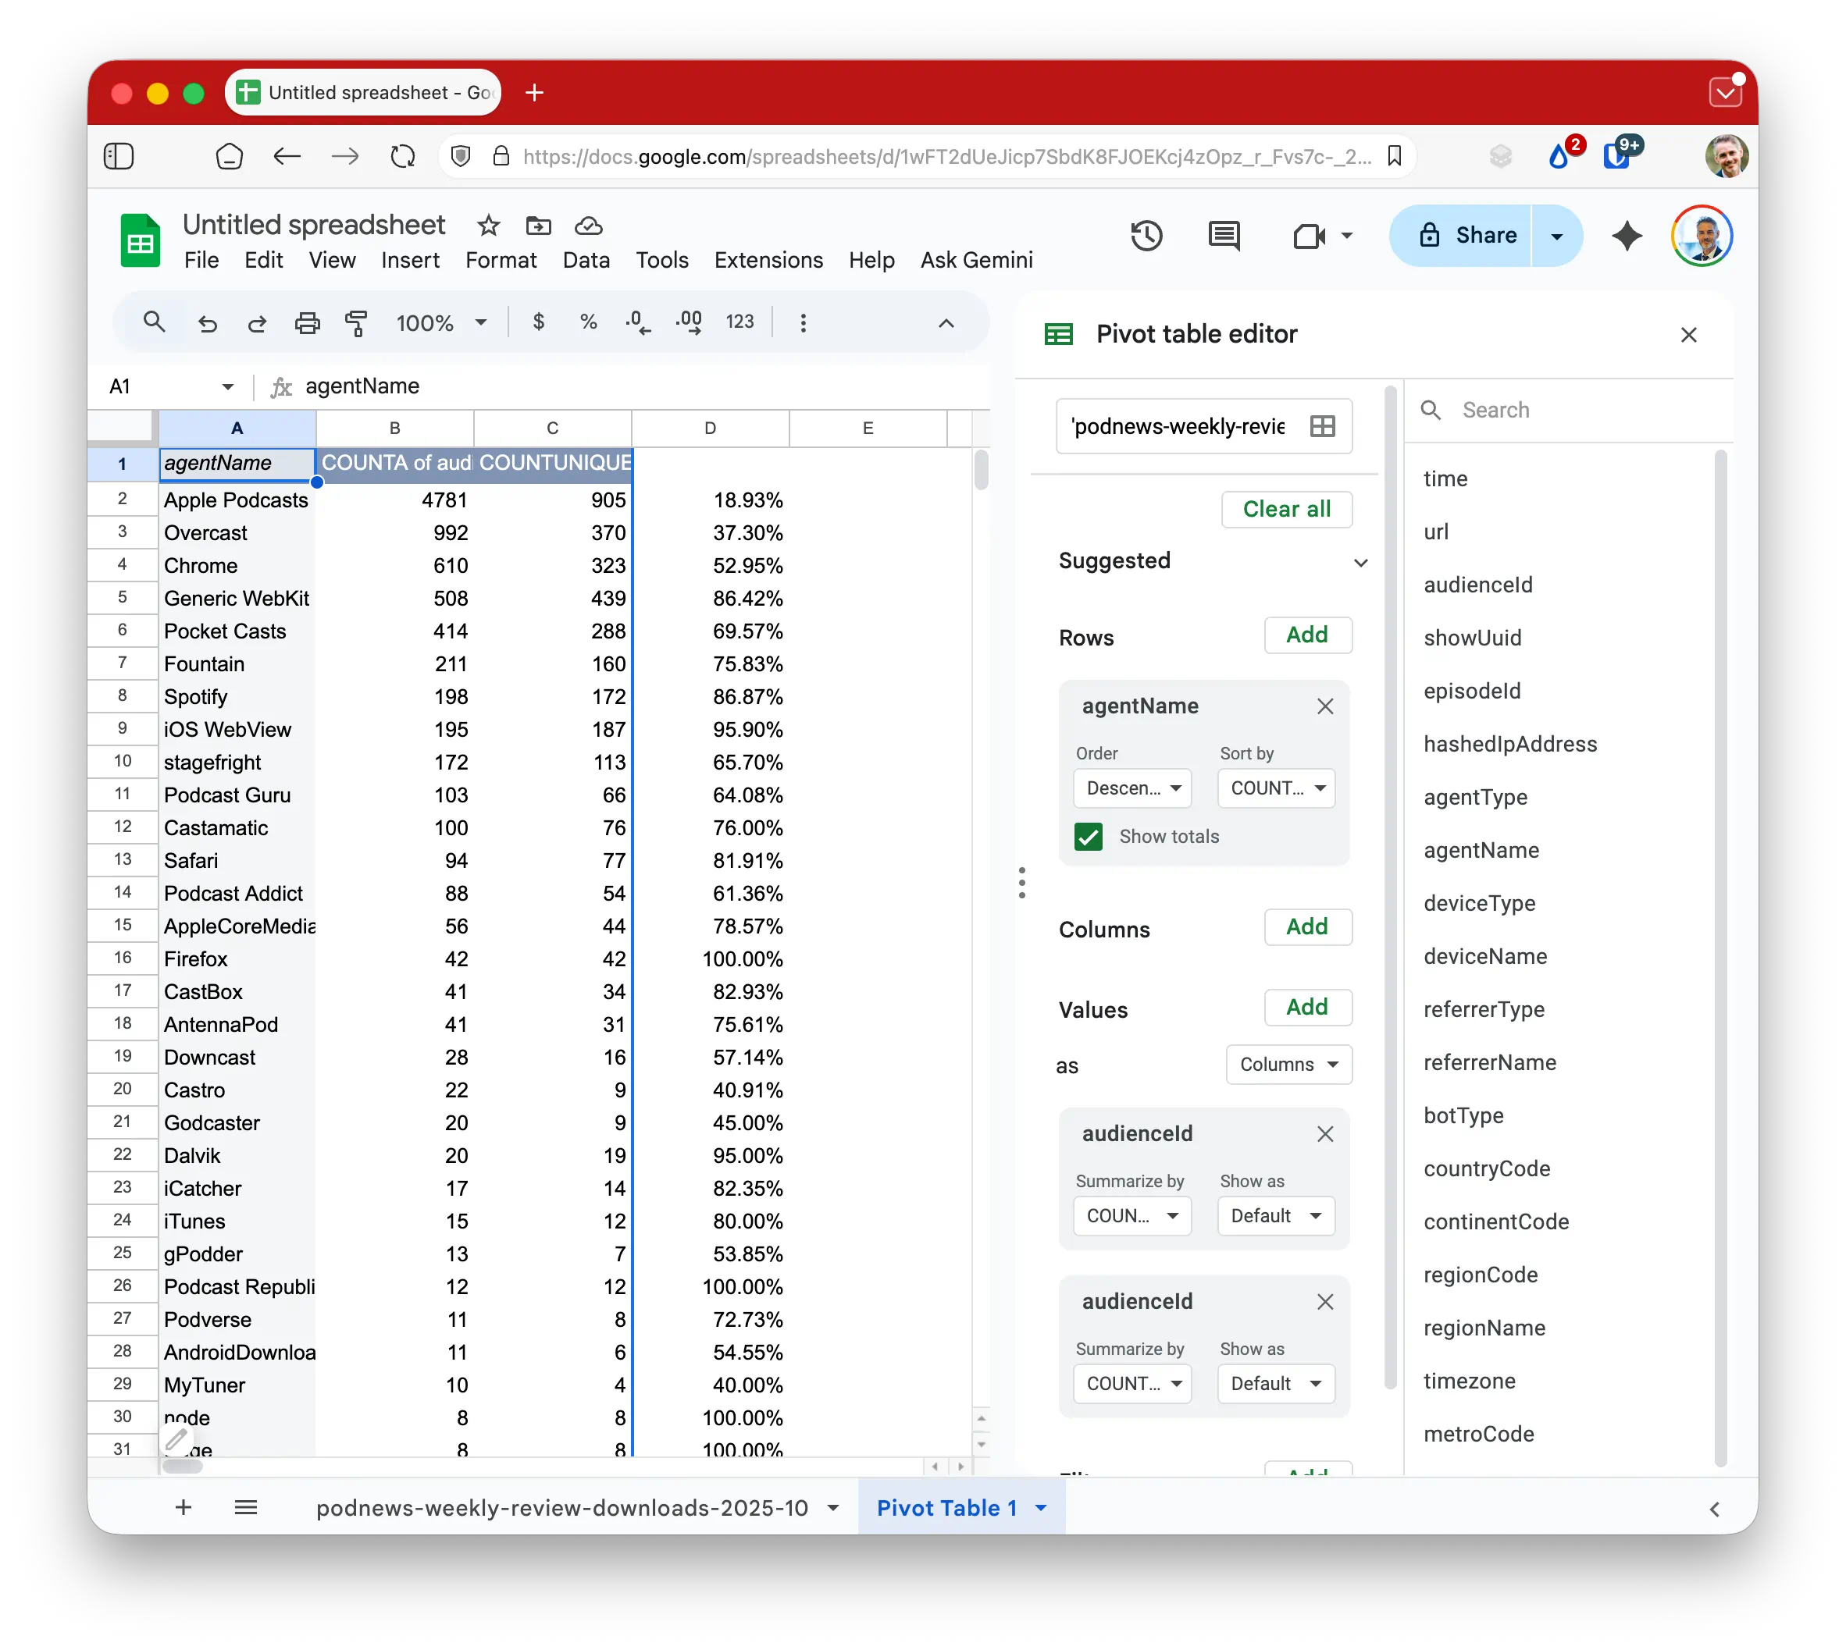Open version history clock icon
This screenshot has height=1650, width=1846.
click(x=1146, y=236)
